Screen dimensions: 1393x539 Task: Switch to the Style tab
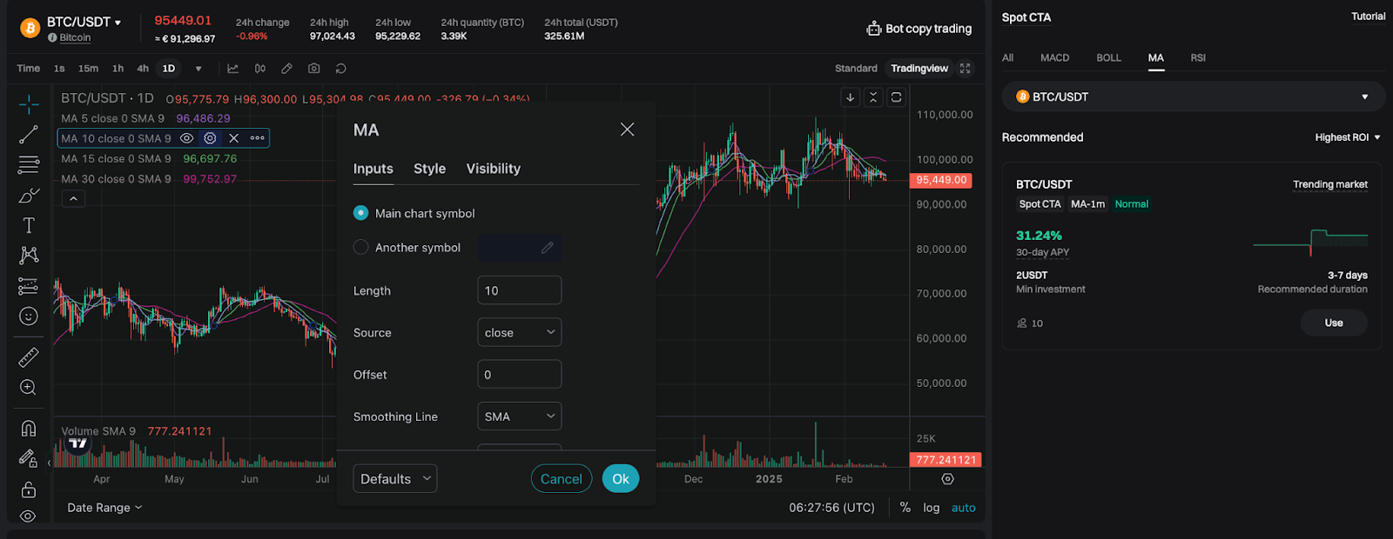[x=429, y=169]
